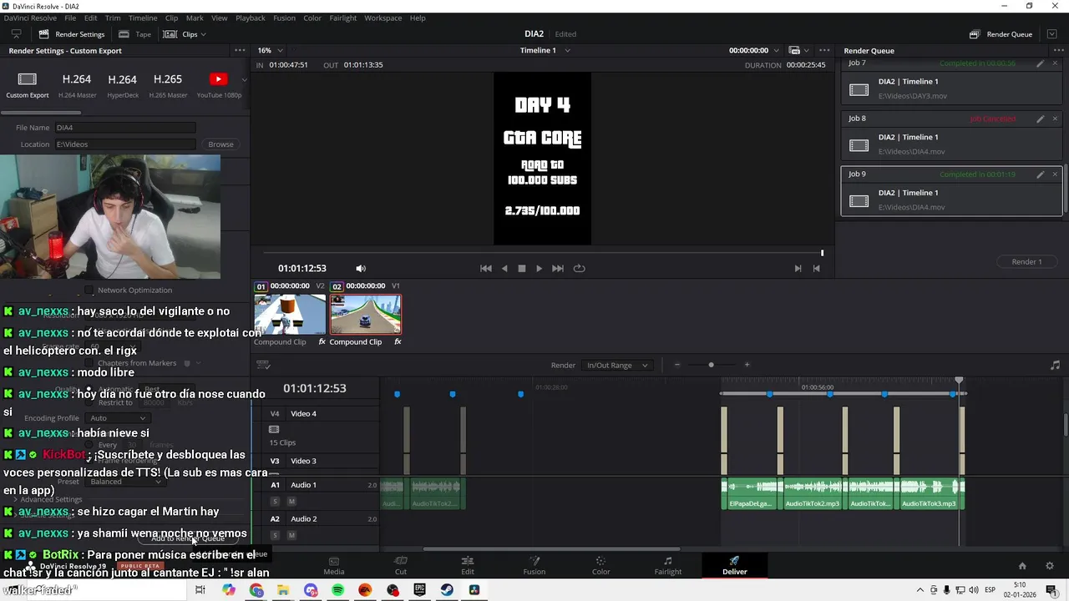Open the timeline view options icon

[263, 365]
